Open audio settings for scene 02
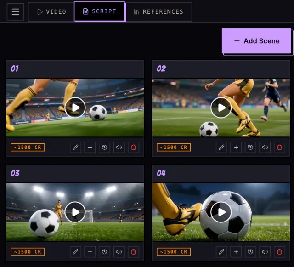 [x=265, y=148]
